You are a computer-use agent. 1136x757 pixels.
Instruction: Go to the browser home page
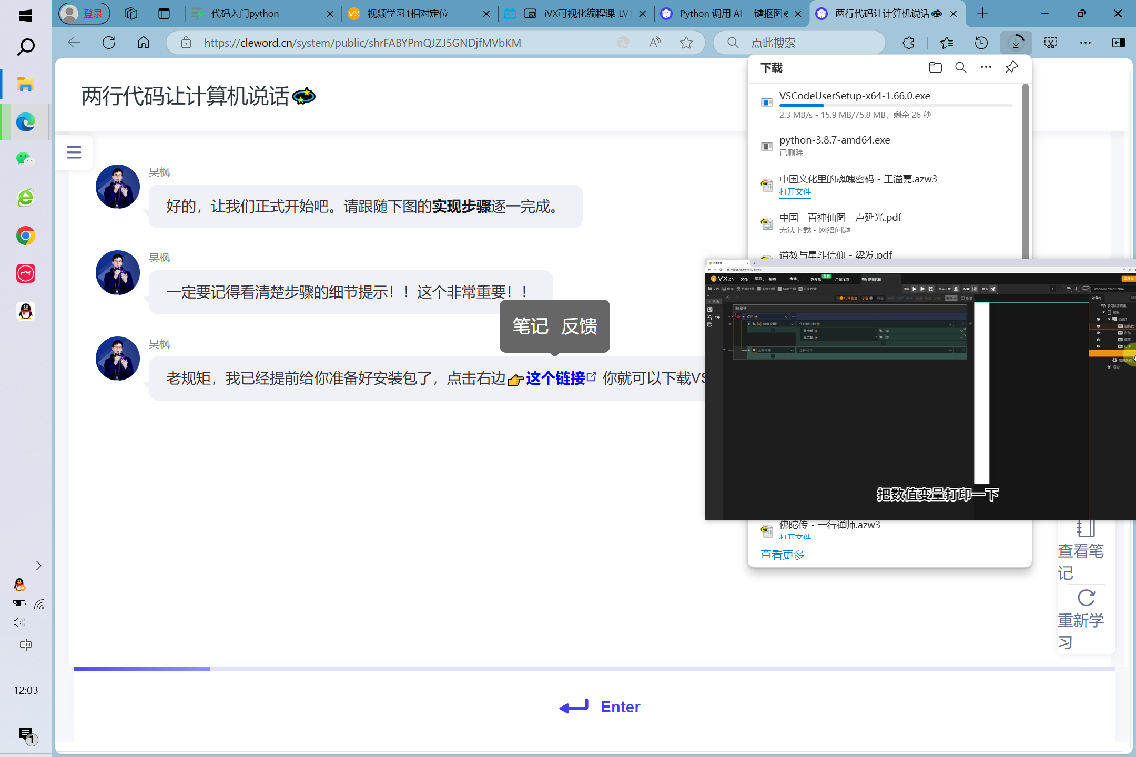point(144,43)
